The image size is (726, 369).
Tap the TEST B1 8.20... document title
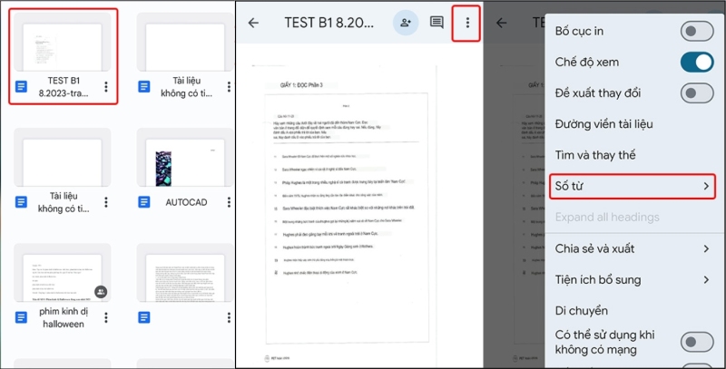click(x=329, y=23)
